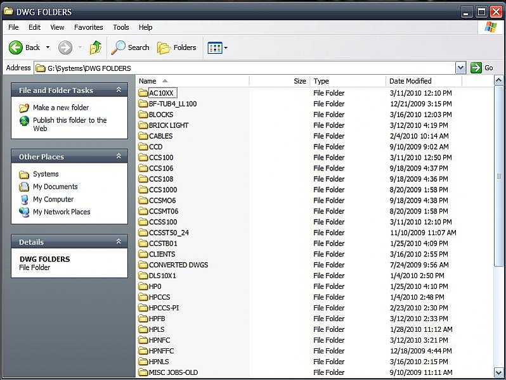Toggle the Folders pane button
This screenshot has width=506, height=380.
(176, 47)
